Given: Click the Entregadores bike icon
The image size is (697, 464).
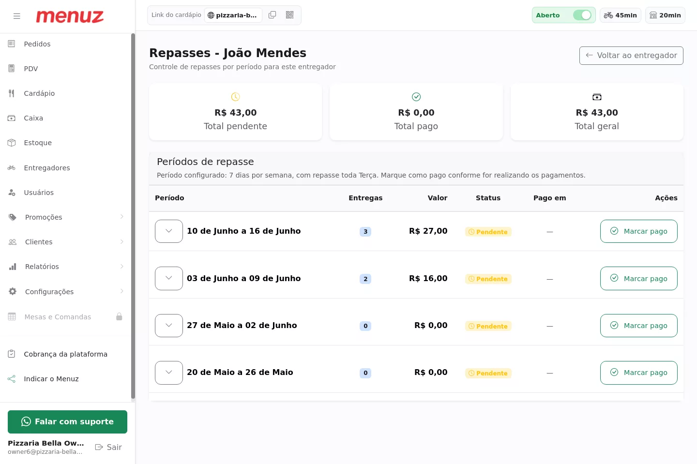Looking at the screenshot, I should click(12, 168).
